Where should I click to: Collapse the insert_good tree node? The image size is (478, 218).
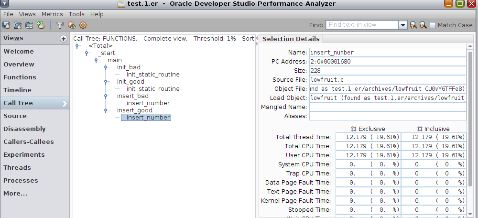pyautogui.click(x=106, y=110)
